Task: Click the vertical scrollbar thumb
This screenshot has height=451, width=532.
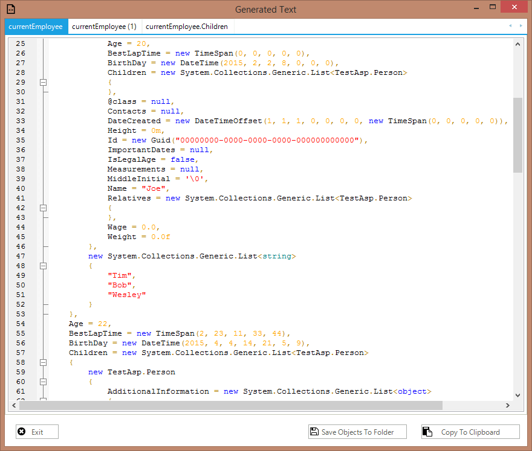Action: (517, 135)
